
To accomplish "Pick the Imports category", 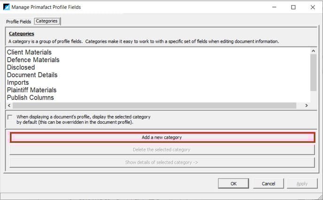I will [18, 82].
